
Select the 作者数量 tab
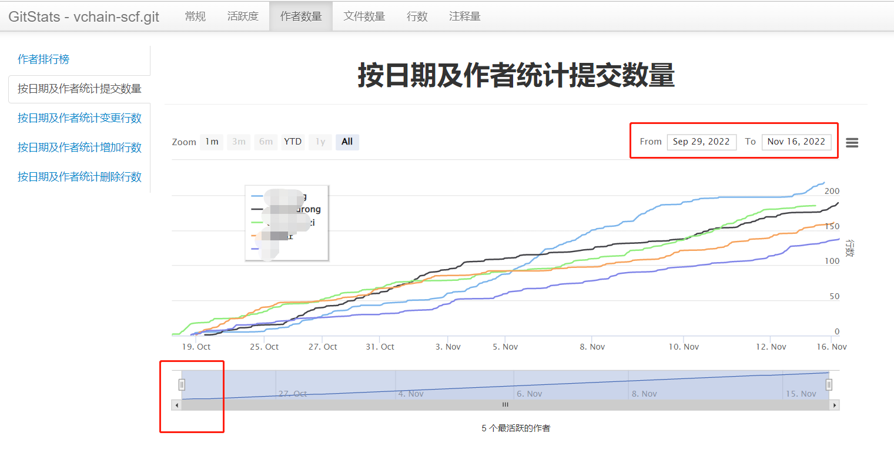click(301, 16)
